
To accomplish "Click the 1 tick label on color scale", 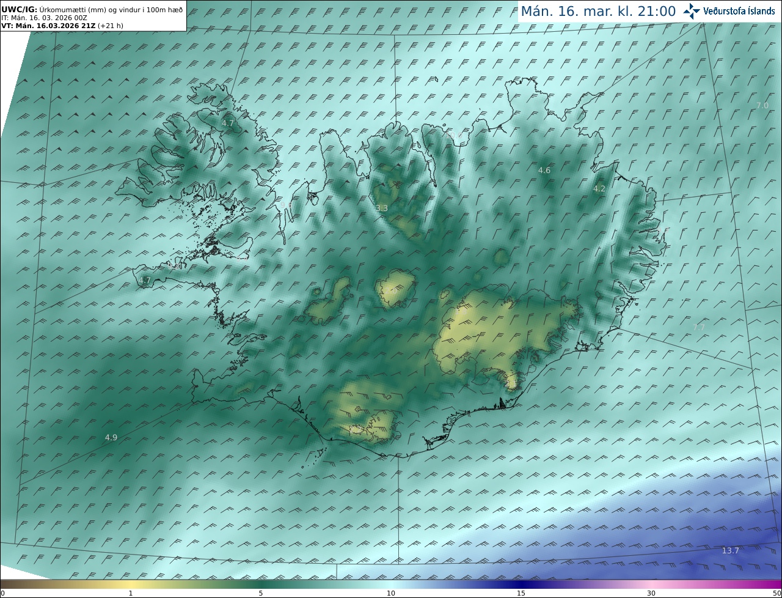I will point(131,593).
